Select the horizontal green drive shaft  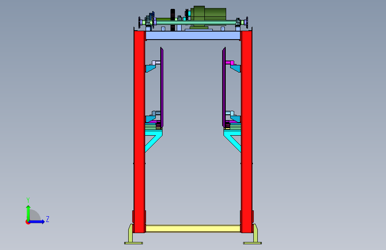(x=196, y=23)
